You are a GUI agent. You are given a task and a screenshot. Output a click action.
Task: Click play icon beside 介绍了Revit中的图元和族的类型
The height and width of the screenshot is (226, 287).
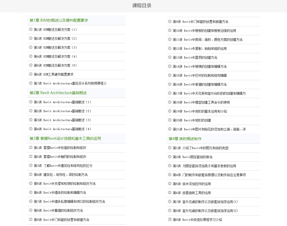pyautogui.click(x=170, y=148)
